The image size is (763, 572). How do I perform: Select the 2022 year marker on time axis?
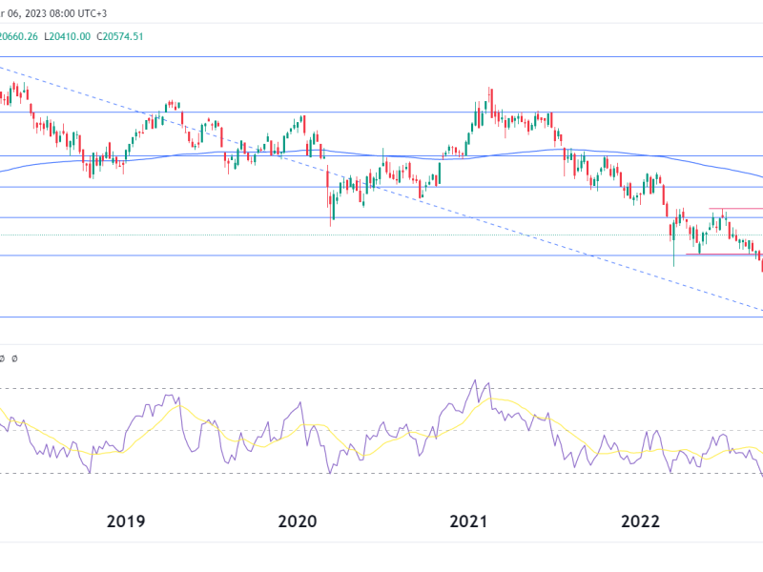[640, 521]
